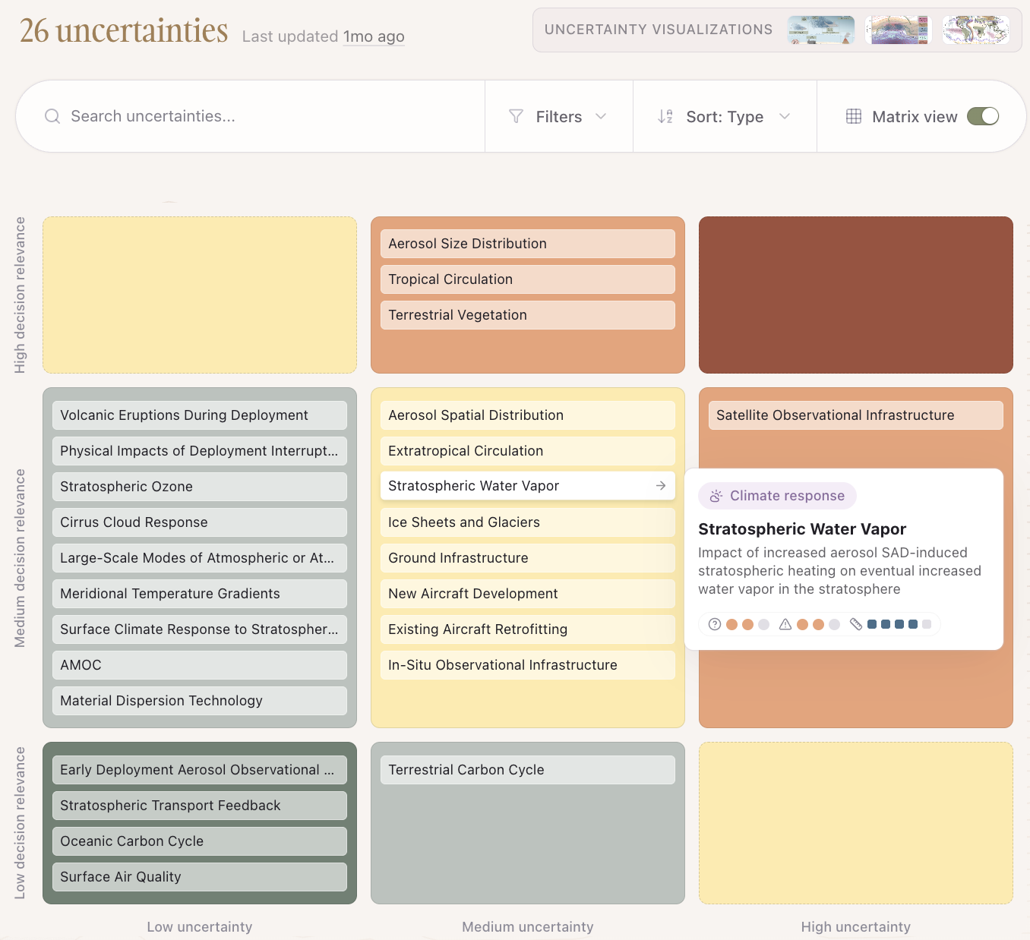Click the question mark icon in the detail card
Image resolution: width=1030 pixels, height=940 pixels.
coord(715,623)
